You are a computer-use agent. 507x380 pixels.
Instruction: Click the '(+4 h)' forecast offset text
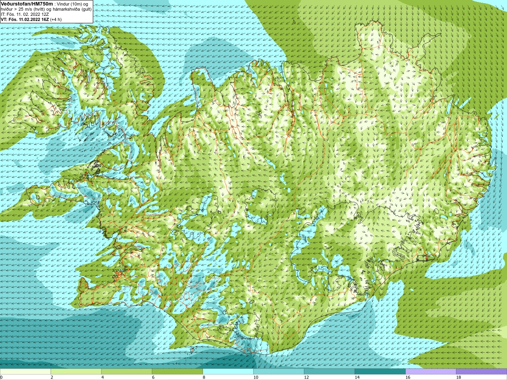click(x=56, y=19)
